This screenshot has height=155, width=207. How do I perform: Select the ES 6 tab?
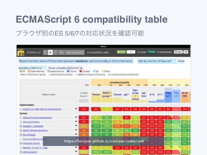[x=50, y=52]
